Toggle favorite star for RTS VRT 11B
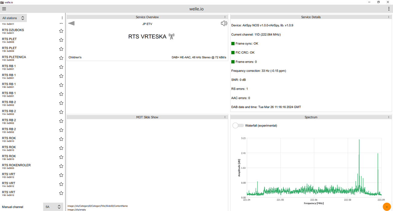The height and width of the screenshot is (211, 393). pyautogui.click(x=61, y=193)
